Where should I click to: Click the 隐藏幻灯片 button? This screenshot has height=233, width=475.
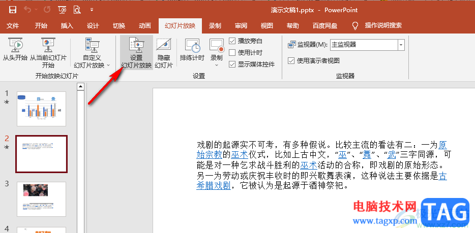[164, 53]
